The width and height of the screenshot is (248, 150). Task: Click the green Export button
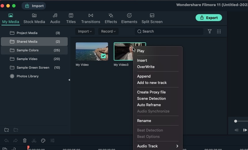coord(209,18)
